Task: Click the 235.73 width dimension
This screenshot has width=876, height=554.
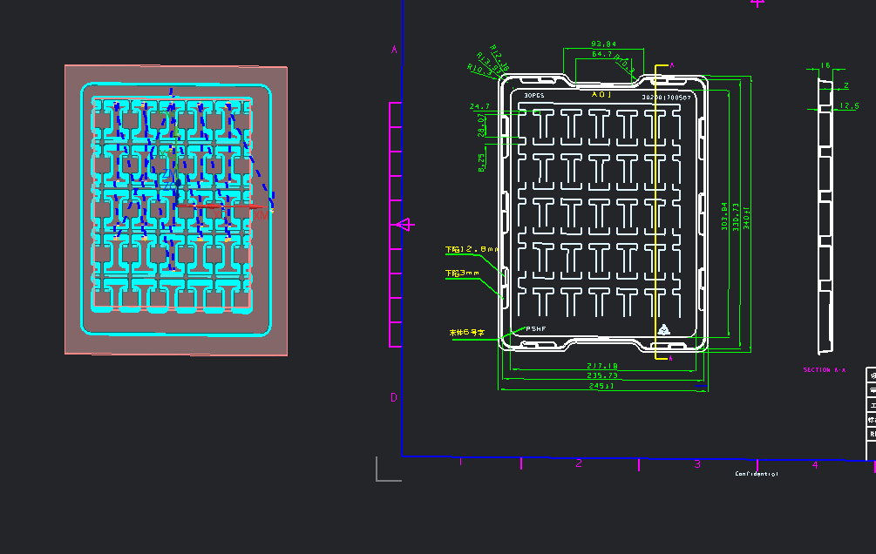Action: pyautogui.click(x=601, y=375)
